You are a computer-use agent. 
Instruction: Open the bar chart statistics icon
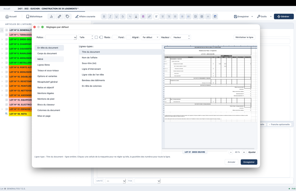coord(51,17)
